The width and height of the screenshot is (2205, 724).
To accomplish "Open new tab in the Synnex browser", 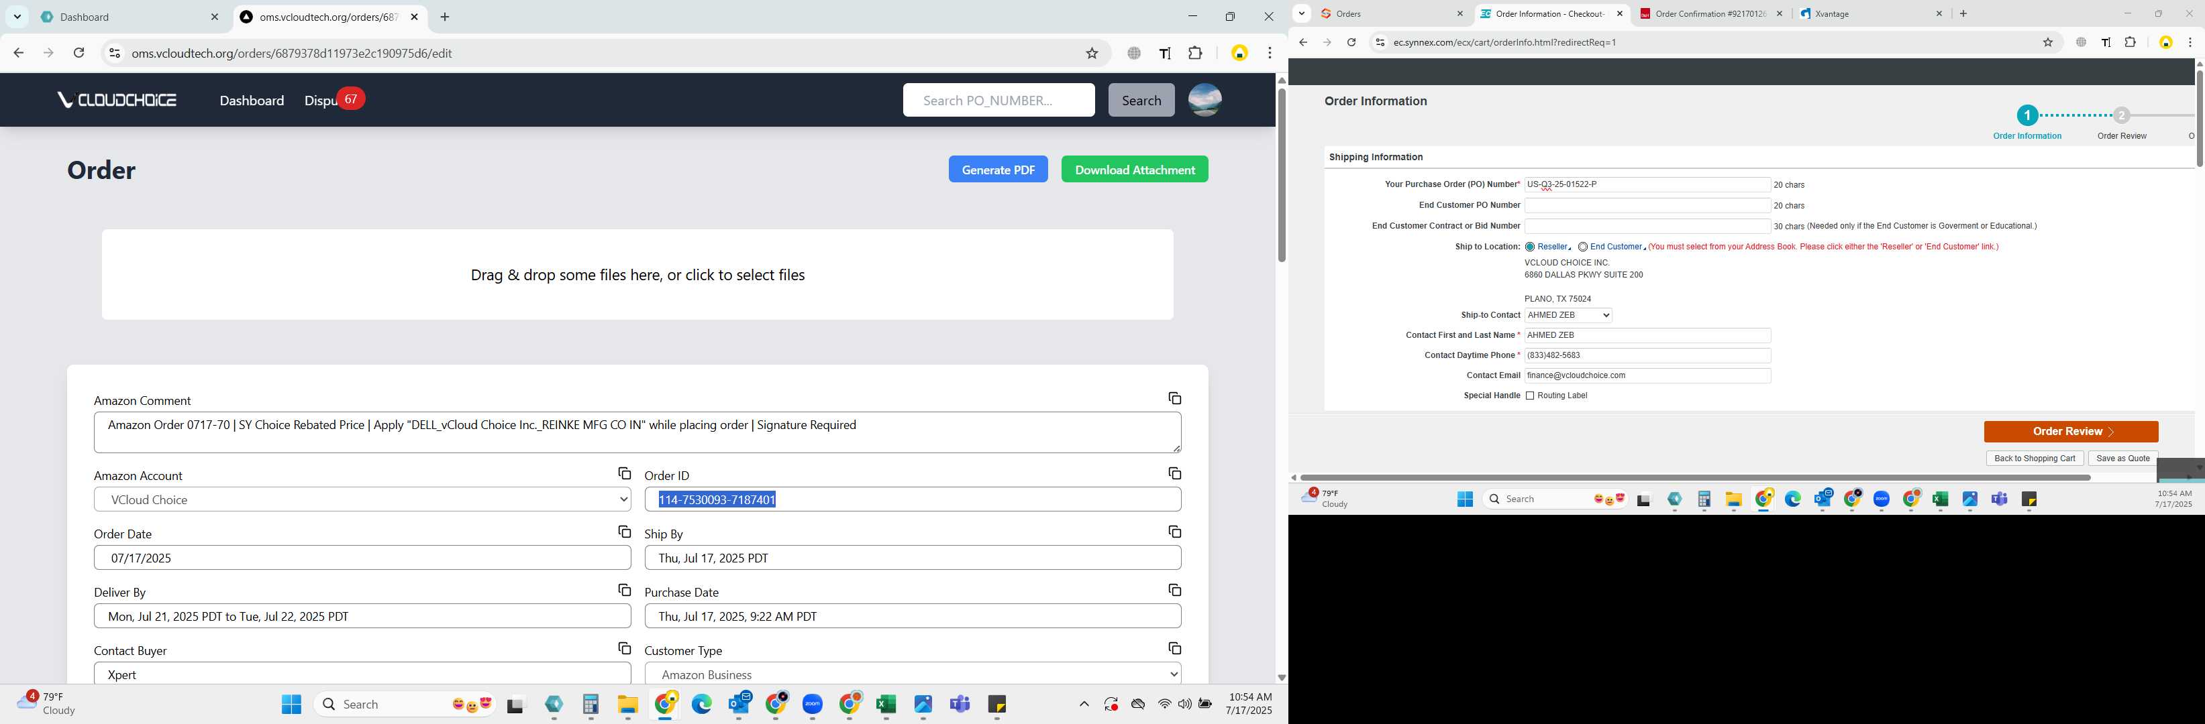I will (1963, 13).
